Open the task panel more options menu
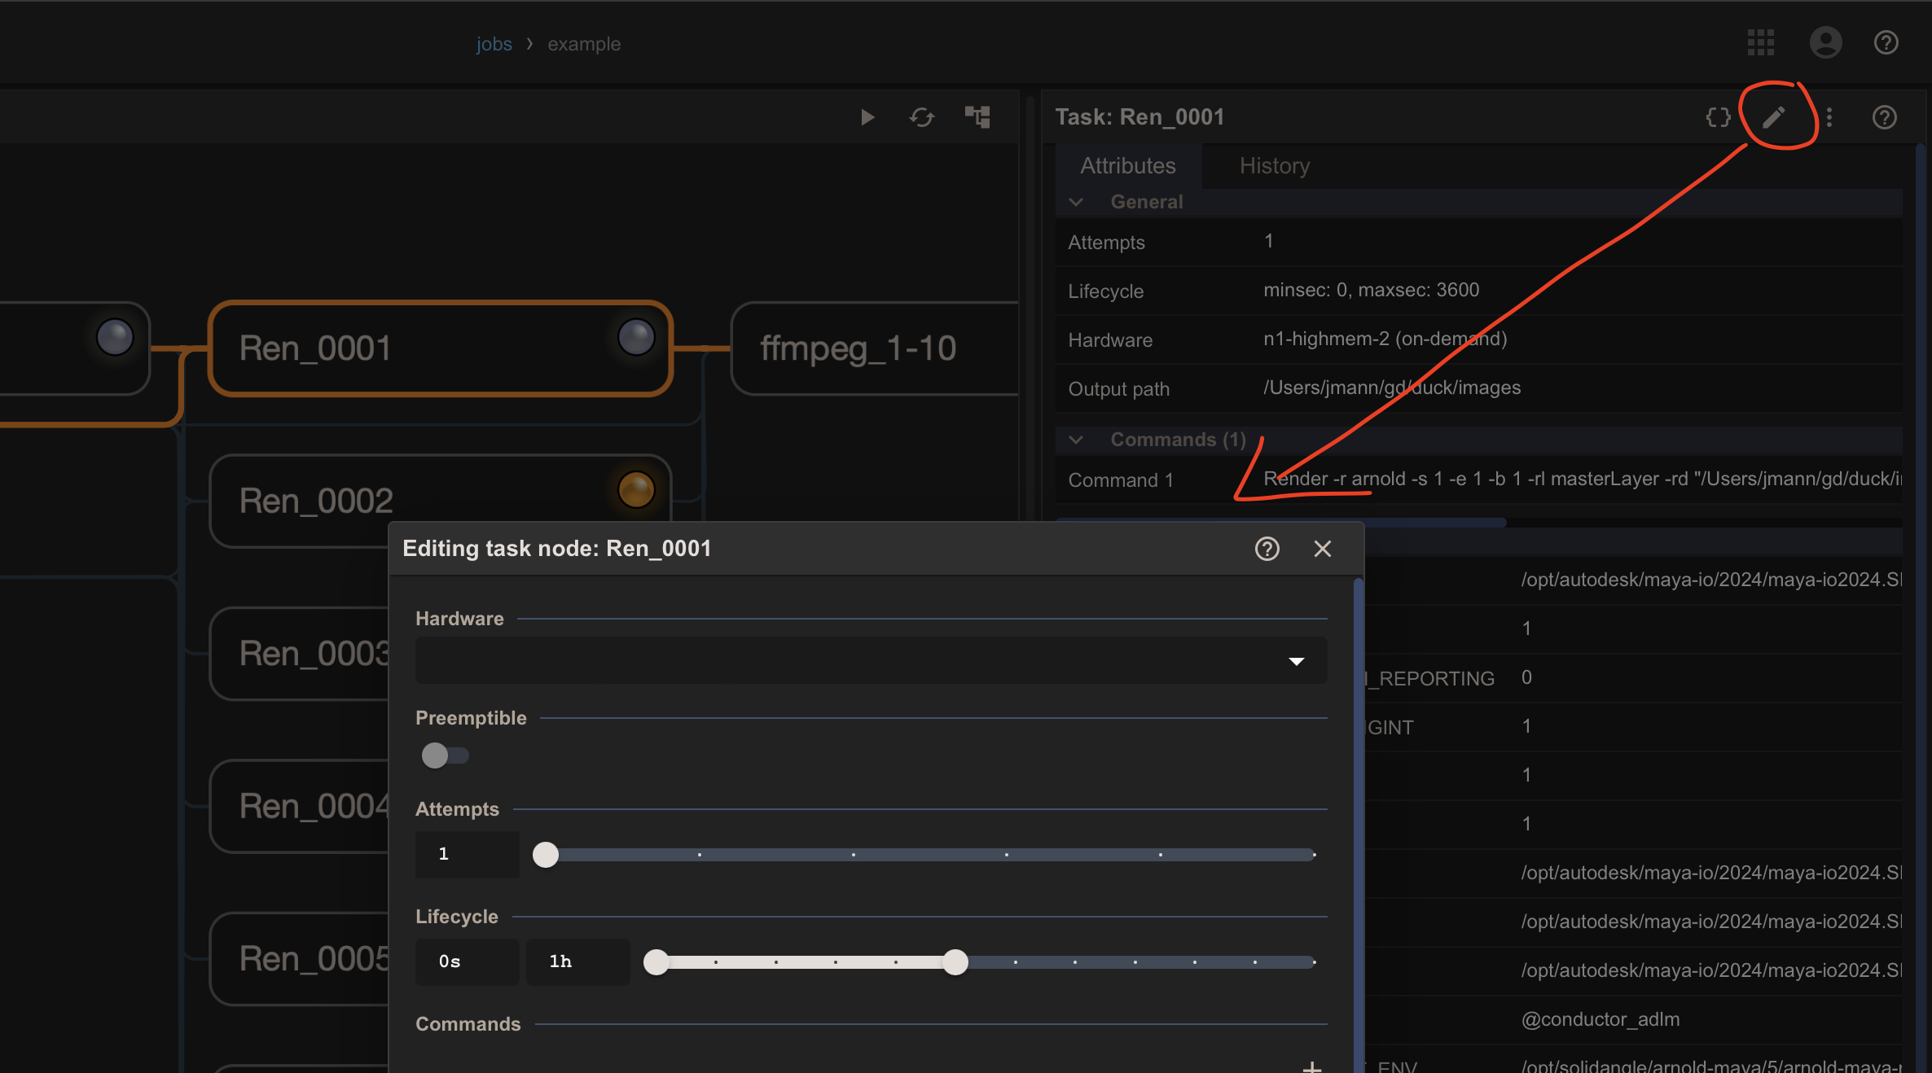Image resolution: width=1932 pixels, height=1073 pixels. pos(1829,117)
